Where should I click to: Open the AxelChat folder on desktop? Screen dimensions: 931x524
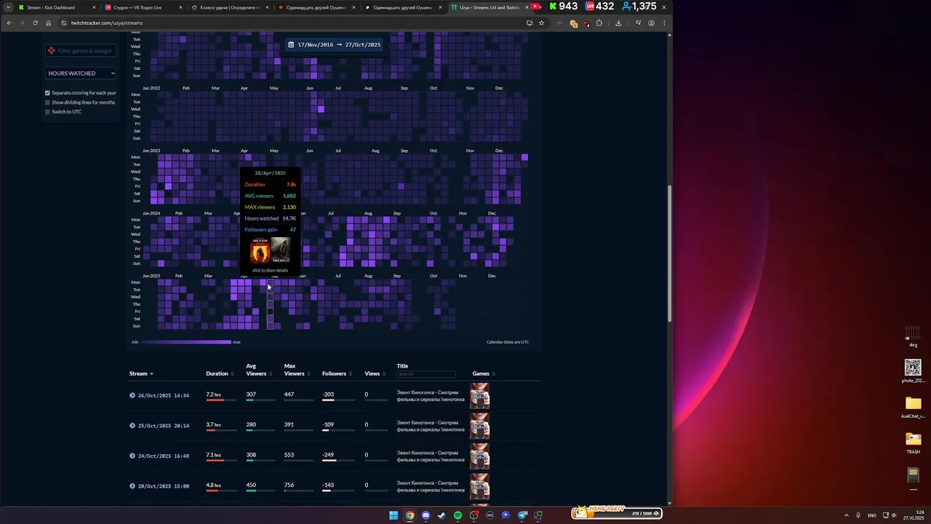(913, 408)
